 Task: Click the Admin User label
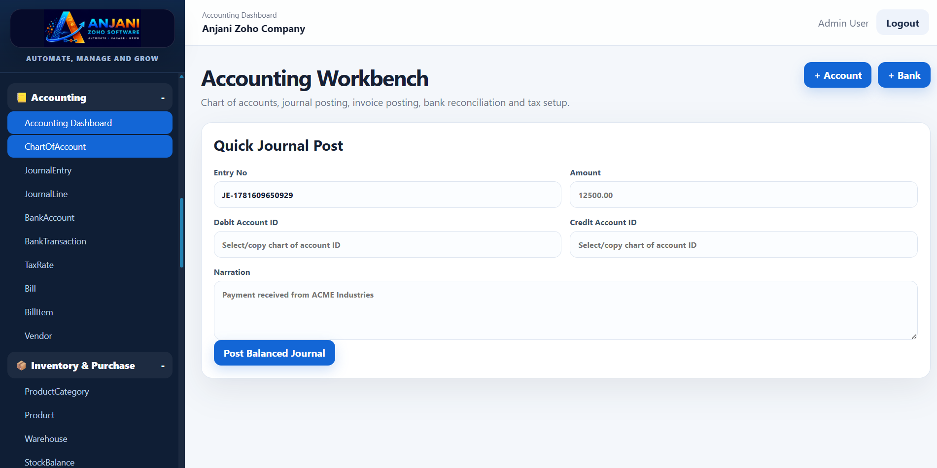[x=843, y=23]
